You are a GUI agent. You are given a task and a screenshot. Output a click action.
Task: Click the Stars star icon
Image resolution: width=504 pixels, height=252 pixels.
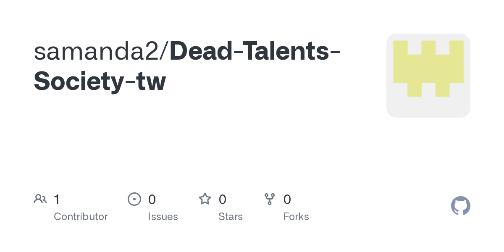[205, 199]
